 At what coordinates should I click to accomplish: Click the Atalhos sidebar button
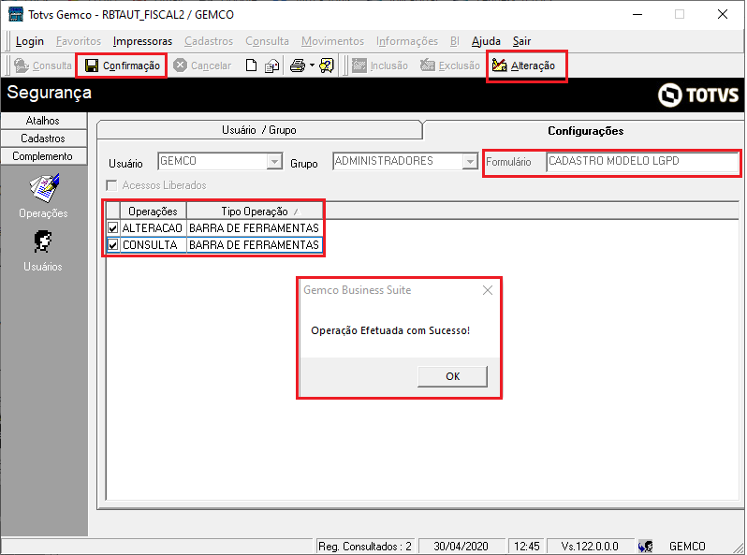click(x=43, y=121)
